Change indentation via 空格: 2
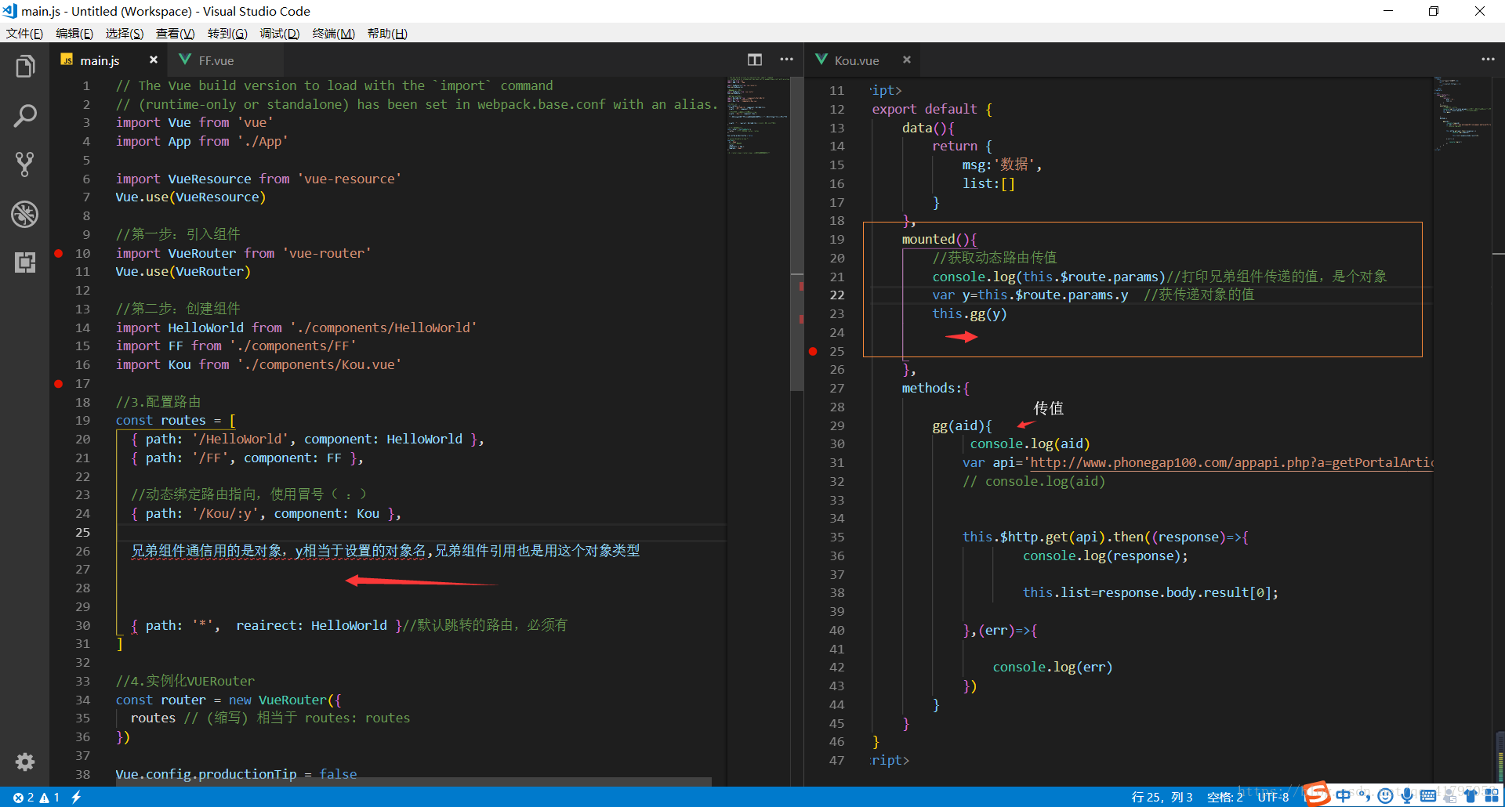Image resolution: width=1505 pixels, height=807 pixels. 1225,797
